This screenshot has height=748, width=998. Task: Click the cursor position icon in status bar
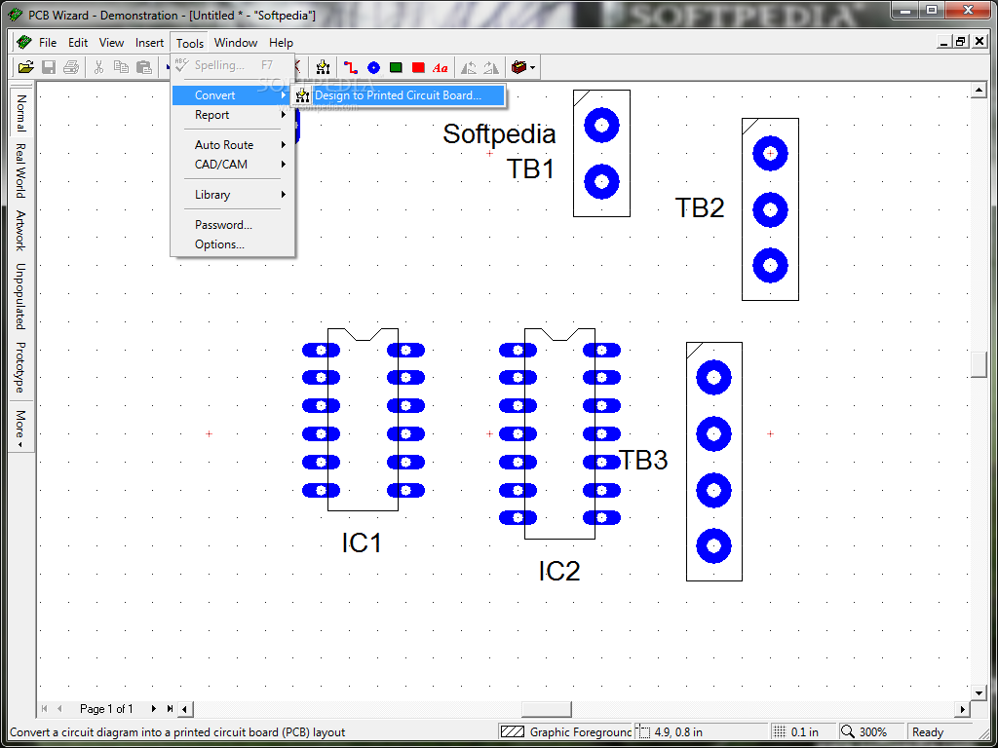[644, 731]
